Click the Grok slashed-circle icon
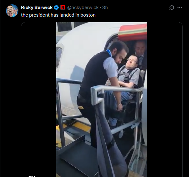Viewport: 189px width, 177px height. click(x=172, y=8)
